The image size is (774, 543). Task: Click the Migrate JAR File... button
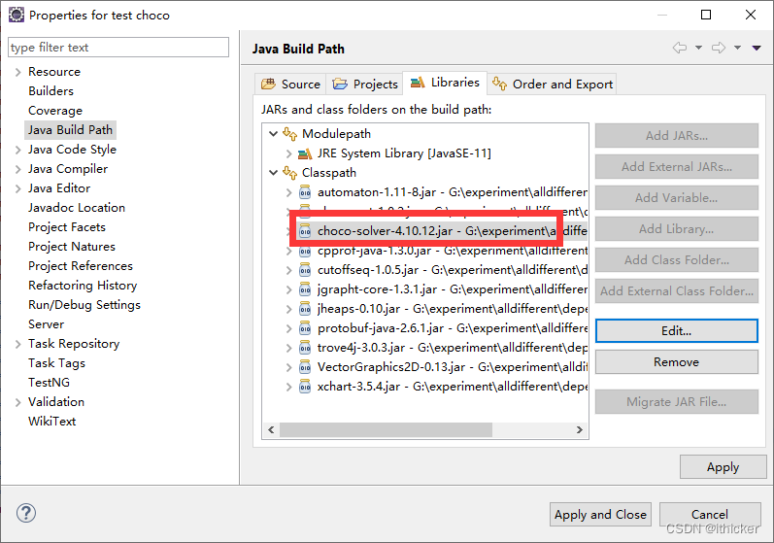click(x=676, y=402)
